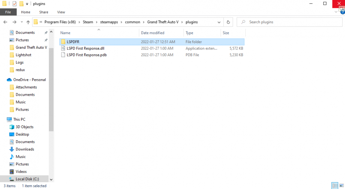The height and width of the screenshot is (189, 345).
Task: Switch to the View ribbon tab
Action: pyautogui.click(x=61, y=12)
